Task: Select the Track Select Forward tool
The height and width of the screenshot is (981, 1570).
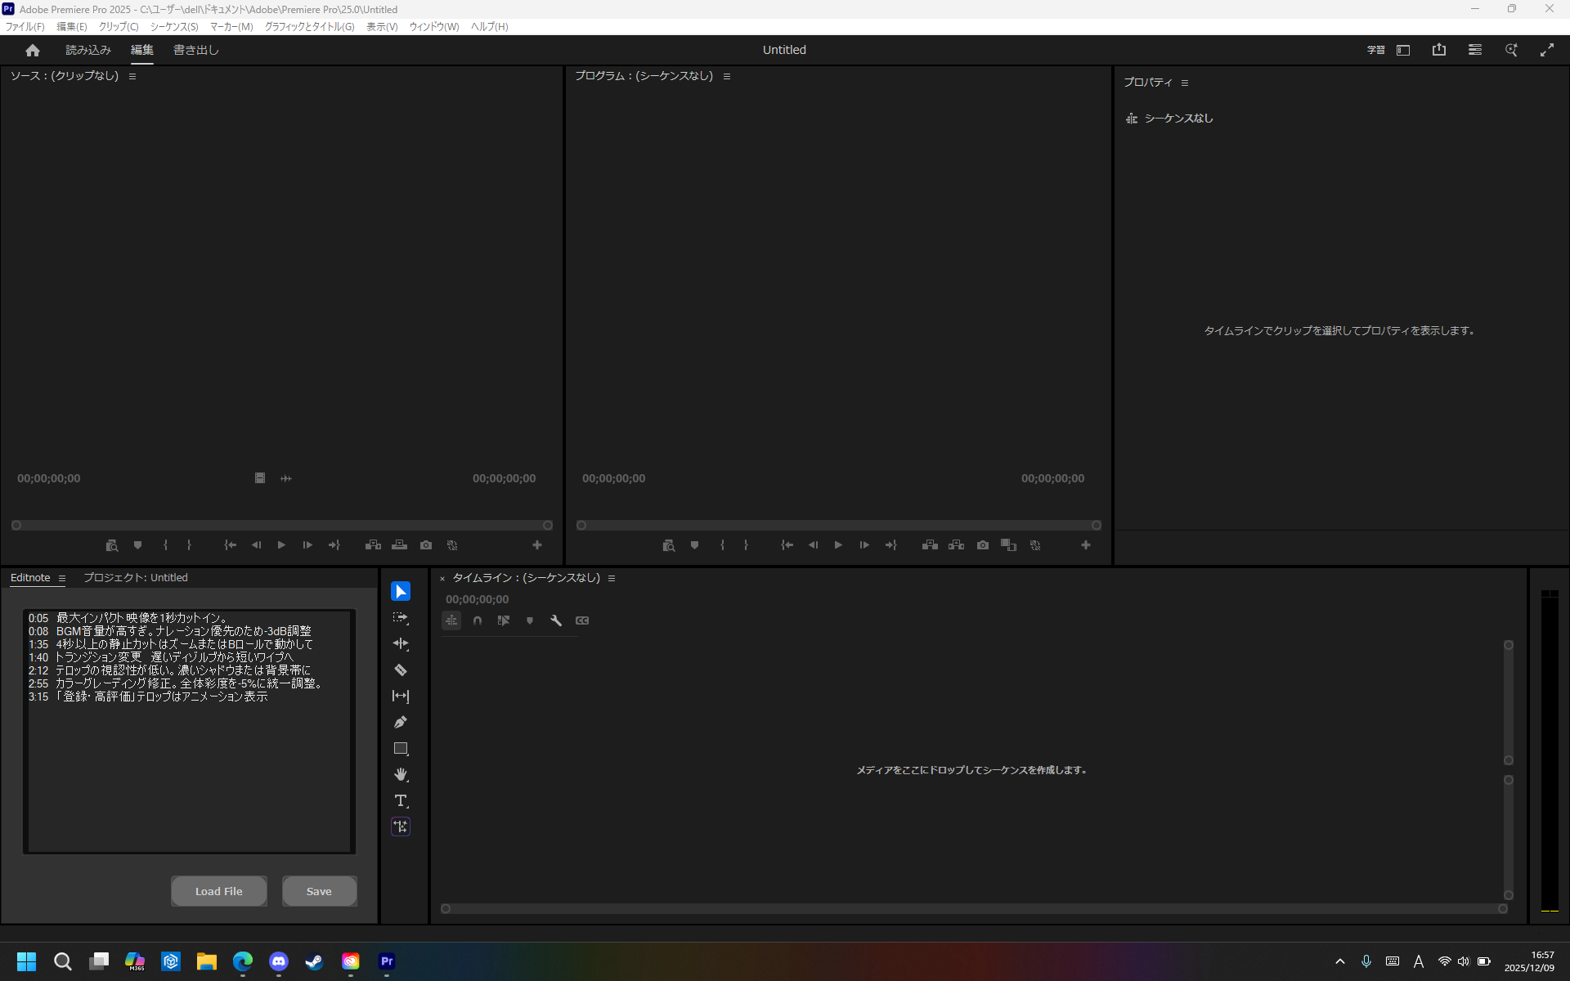Action: coord(400,618)
